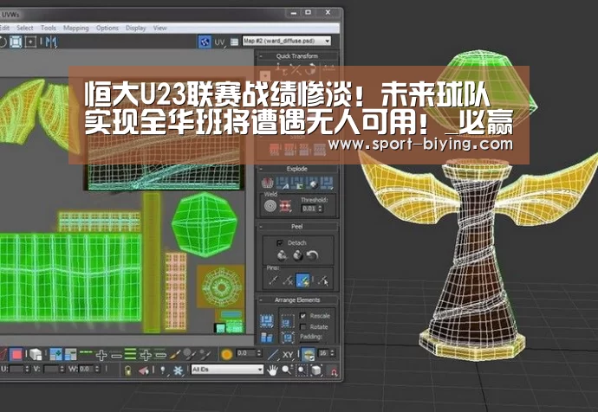598x412 pixels.
Task: Click the Zoom Region tool icon
Action: (302, 370)
